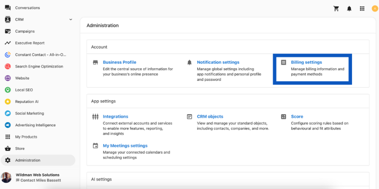
Task: Click the orange user avatar icon
Action: coord(375,8)
